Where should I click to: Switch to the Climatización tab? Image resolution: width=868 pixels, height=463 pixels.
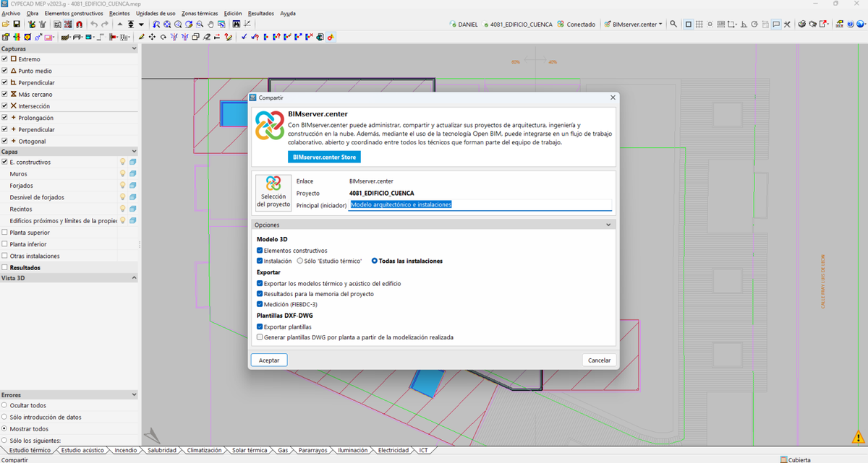[204, 450]
